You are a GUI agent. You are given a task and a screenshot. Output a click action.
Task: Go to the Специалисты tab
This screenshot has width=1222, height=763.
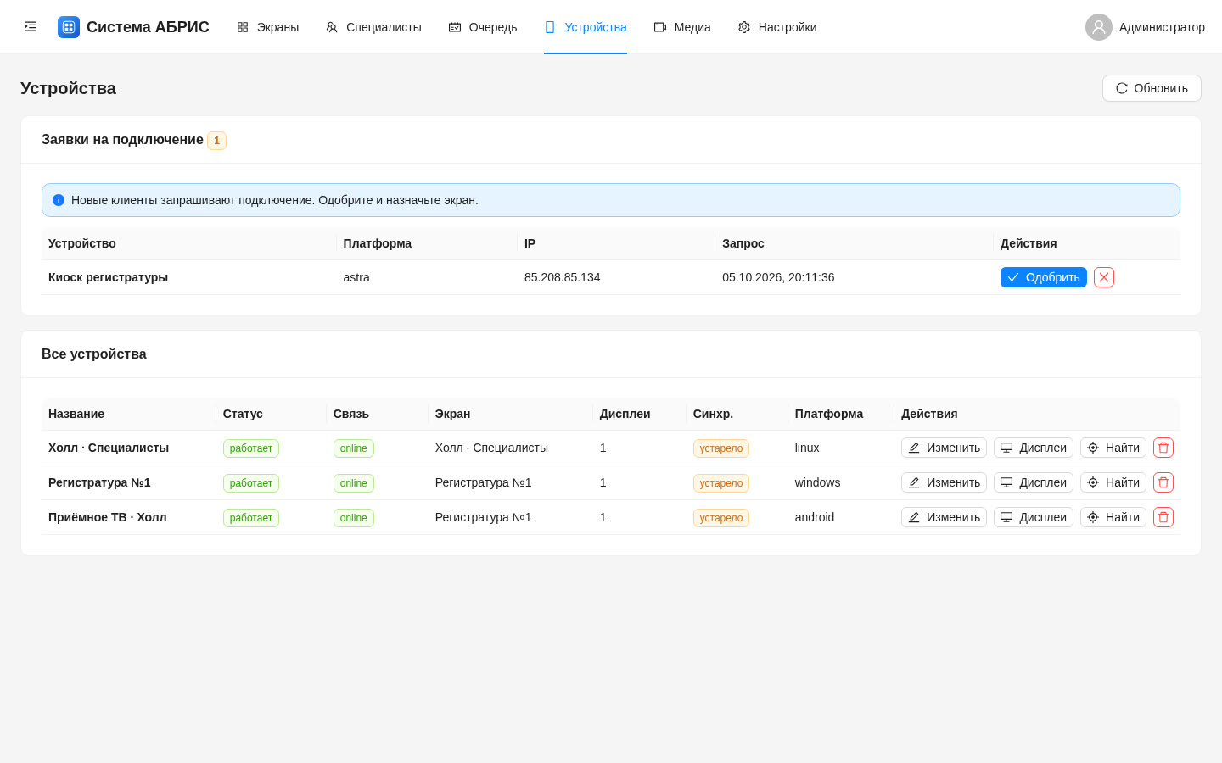click(x=373, y=27)
